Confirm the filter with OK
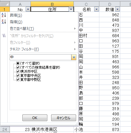This screenshot has width=131, height=133. pyautogui.click(x=35, y=118)
